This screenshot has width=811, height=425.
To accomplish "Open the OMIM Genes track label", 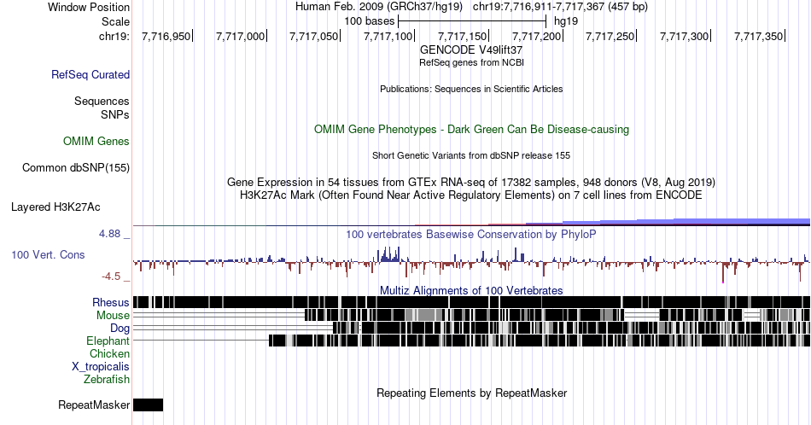I will coord(96,141).
